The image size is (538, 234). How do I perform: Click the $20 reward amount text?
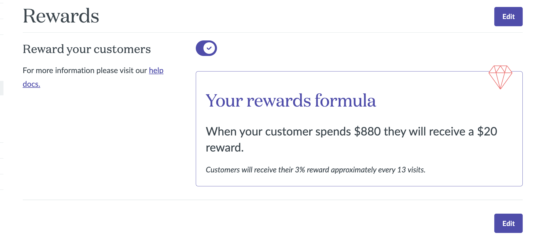[x=487, y=131]
